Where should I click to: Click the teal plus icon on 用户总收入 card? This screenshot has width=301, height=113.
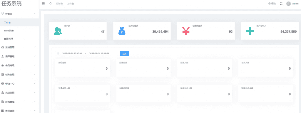[250, 31]
